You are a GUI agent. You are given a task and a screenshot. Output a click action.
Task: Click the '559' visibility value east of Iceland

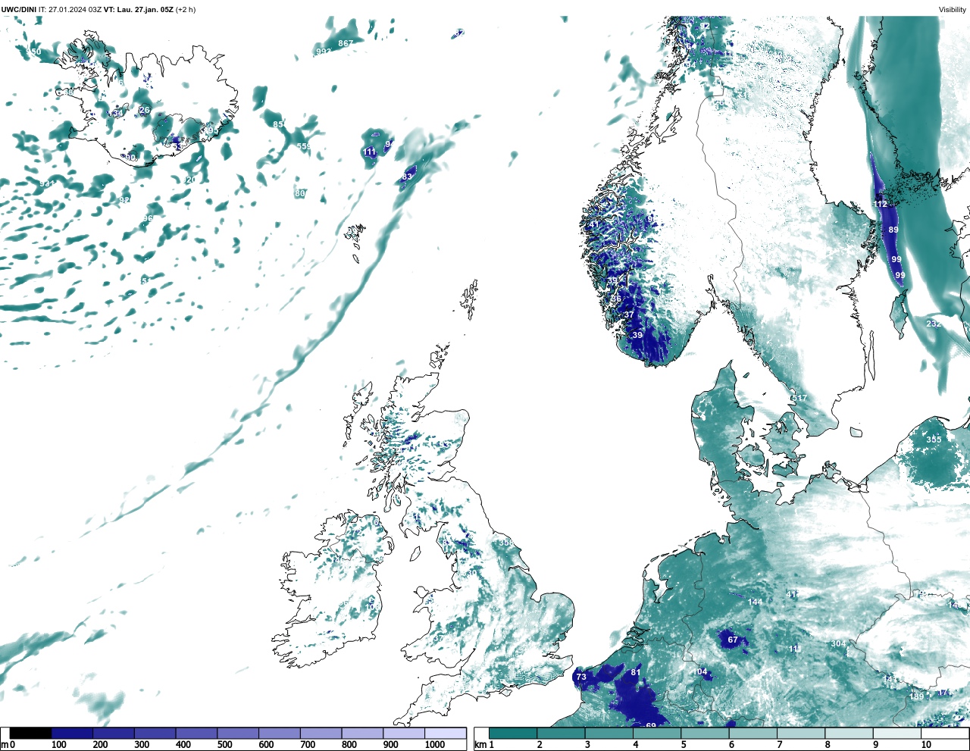(x=304, y=146)
